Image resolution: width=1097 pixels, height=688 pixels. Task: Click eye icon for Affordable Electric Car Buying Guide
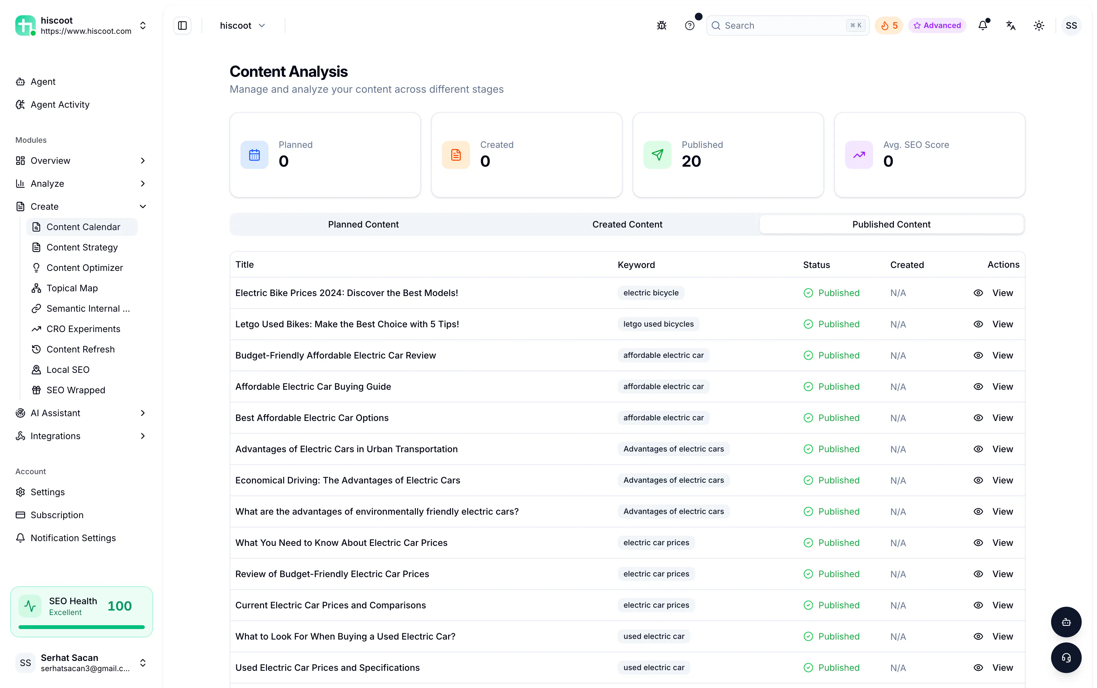(x=978, y=387)
